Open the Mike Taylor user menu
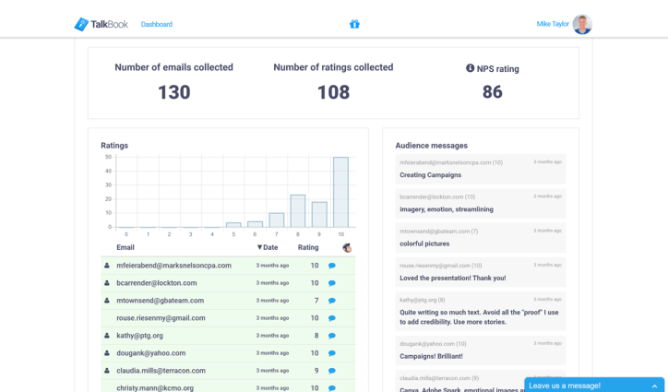Image resolution: width=668 pixels, height=392 pixels. [553, 24]
